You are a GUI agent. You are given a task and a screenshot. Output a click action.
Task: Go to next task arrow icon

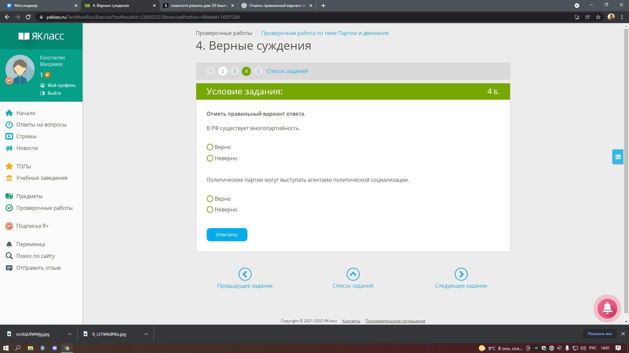tap(461, 274)
